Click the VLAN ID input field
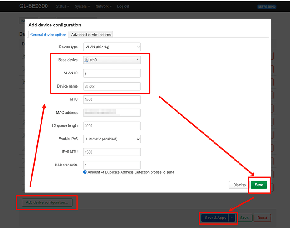 click(112, 73)
